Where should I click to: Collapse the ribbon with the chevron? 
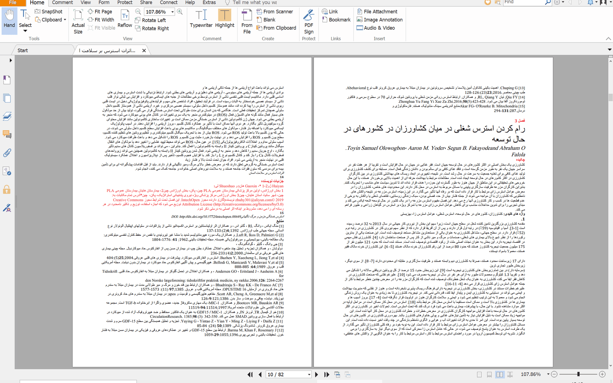(608, 39)
